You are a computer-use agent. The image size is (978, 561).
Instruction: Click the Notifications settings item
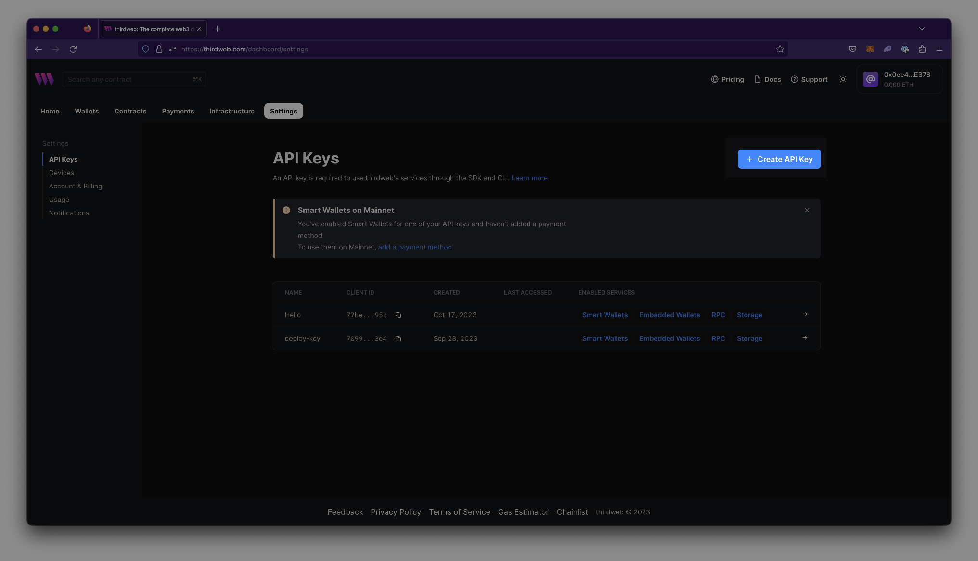pos(69,213)
